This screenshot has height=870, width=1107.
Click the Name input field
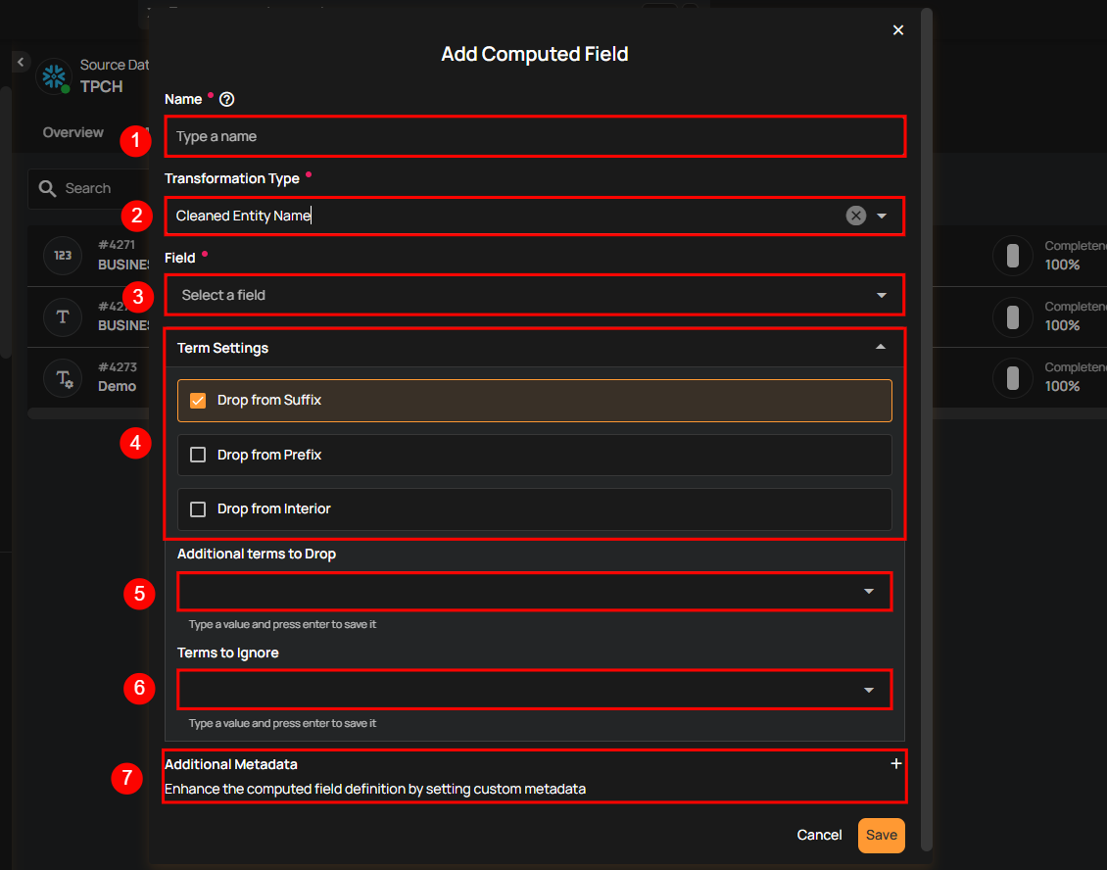pyautogui.click(x=534, y=136)
